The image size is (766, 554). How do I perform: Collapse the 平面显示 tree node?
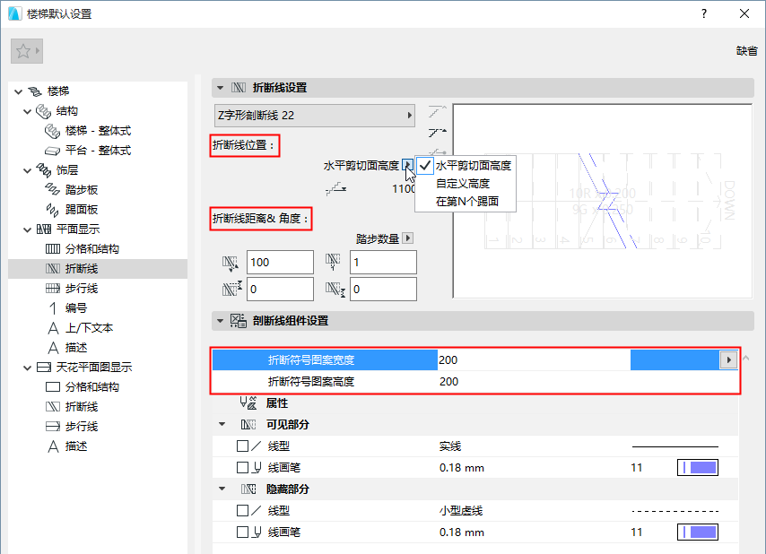(x=27, y=229)
